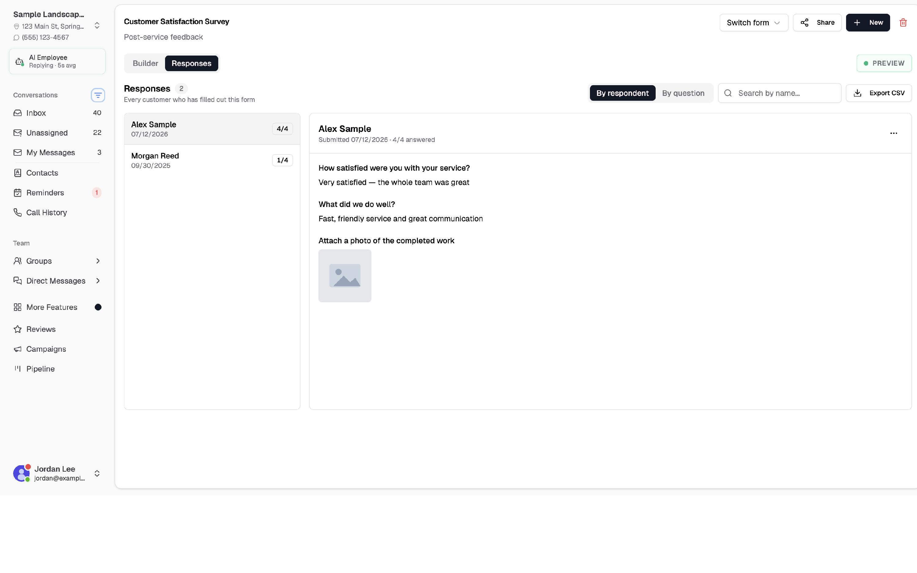Screen dimensions: 917x573
Task: Click the Responses count badge 2
Action: (x=181, y=89)
